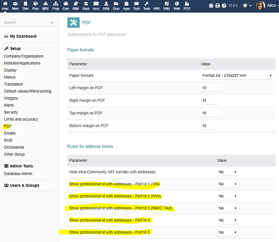This screenshot has width=279, height=242.
Task: Select Dictionaries in the Setup menu
Action: (14, 147)
